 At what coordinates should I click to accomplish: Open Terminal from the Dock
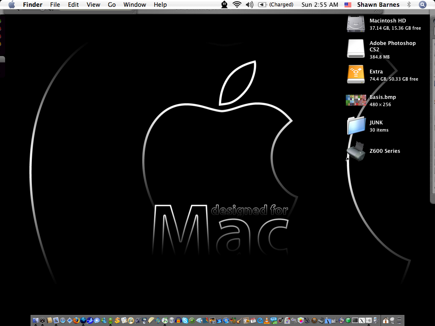[355, 321]
